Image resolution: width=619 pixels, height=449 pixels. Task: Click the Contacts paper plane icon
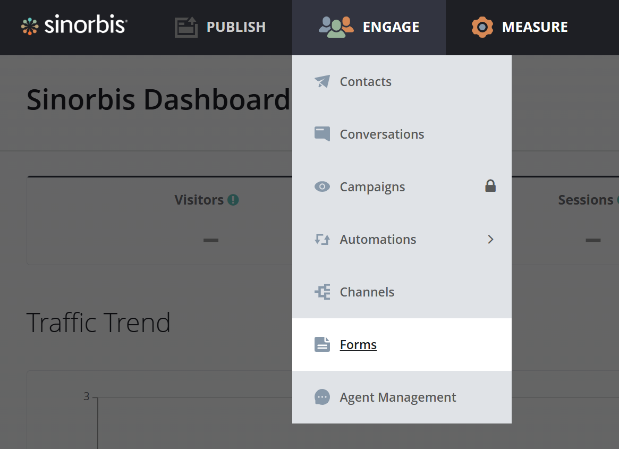322,81
